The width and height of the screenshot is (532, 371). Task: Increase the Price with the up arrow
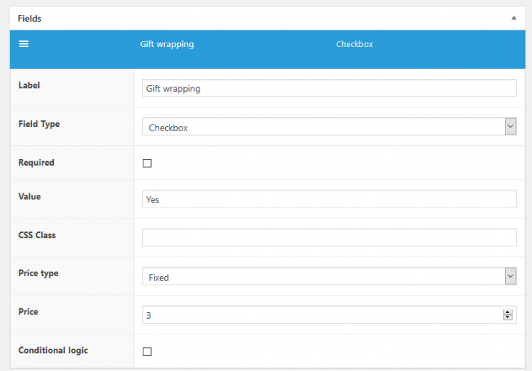(508, 312)
